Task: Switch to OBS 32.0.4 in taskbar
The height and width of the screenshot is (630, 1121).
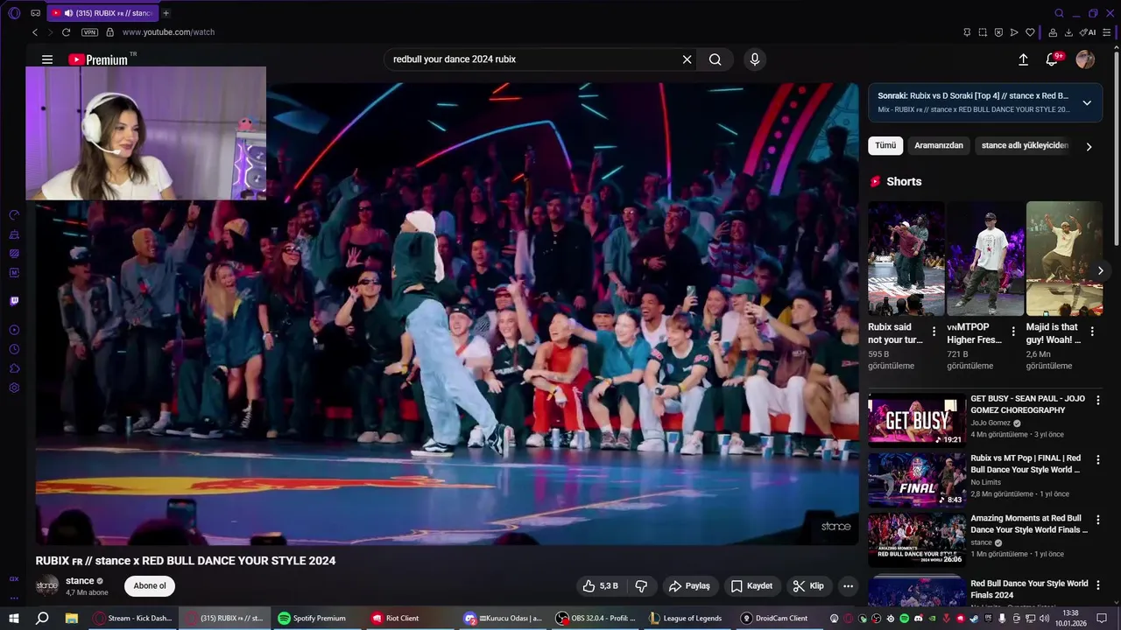Action: point(596,619)
